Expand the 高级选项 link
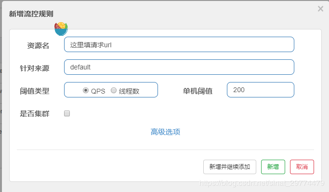This screenshot has height=192, width=329. (x=165, y=132)
